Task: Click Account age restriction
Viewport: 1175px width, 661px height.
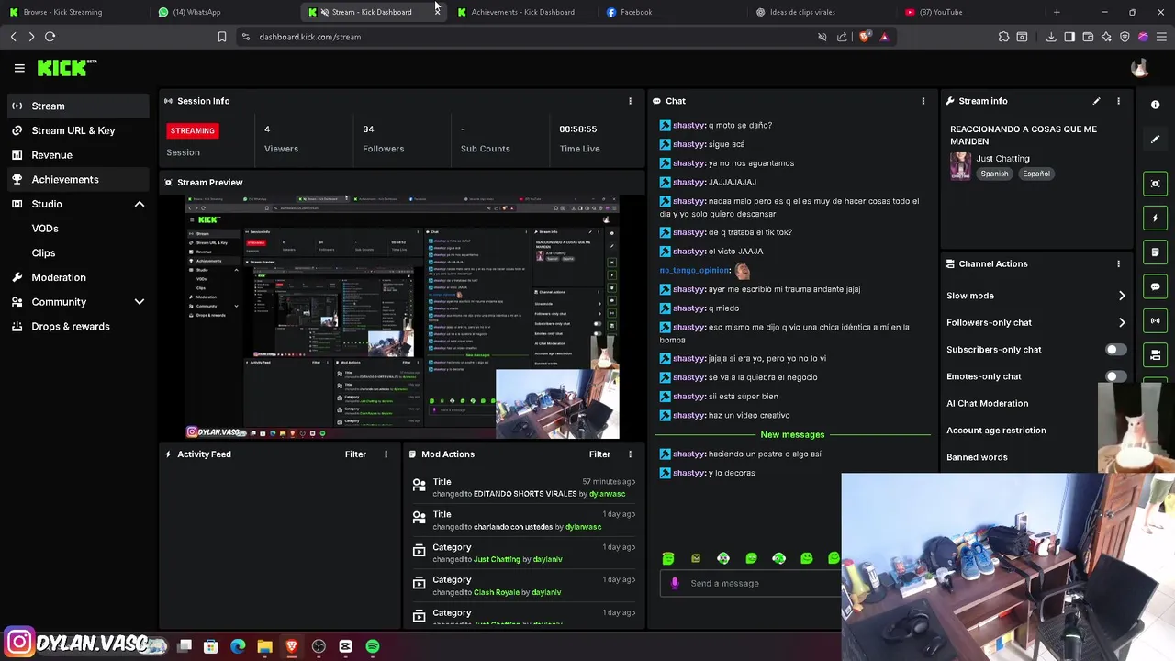Action: pos(996,431)
